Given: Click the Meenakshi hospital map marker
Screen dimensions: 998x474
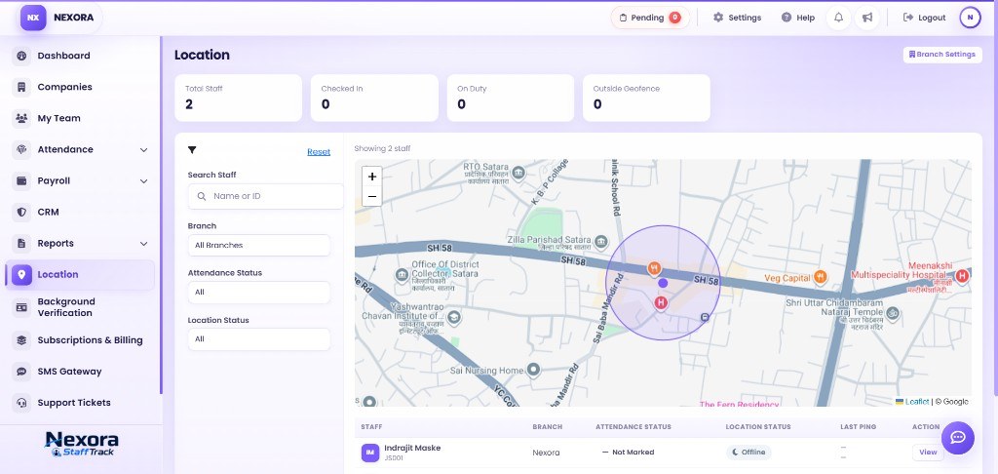Looking at the screenshot, I should click(962, 275).
